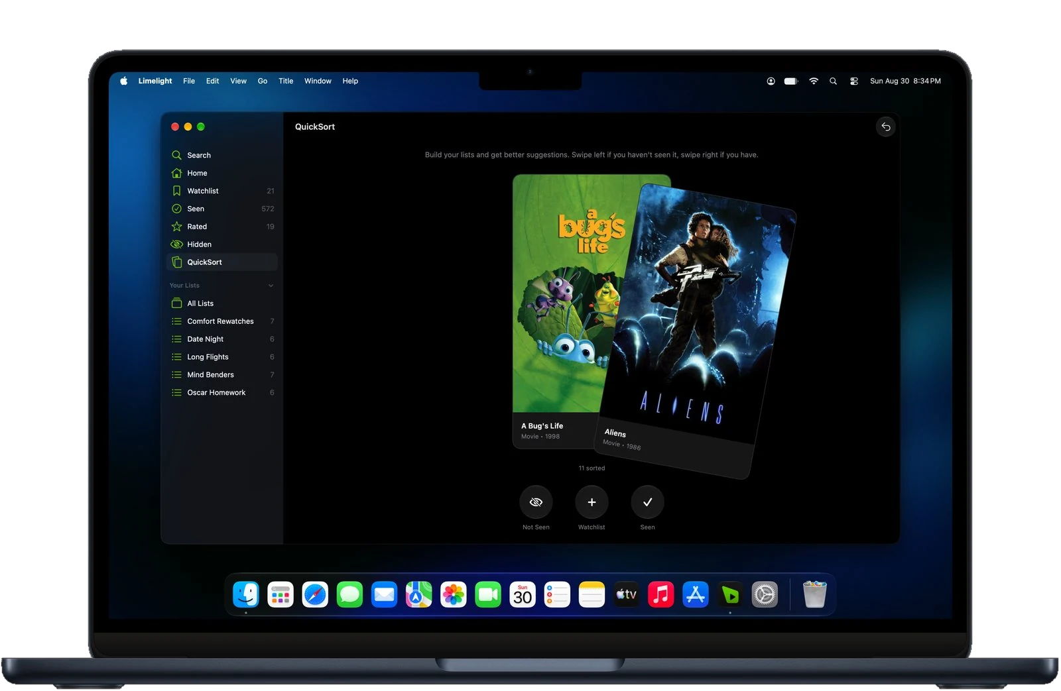Mark title as Seen with checkmark

pyautogui.click(x=647, y=502)
